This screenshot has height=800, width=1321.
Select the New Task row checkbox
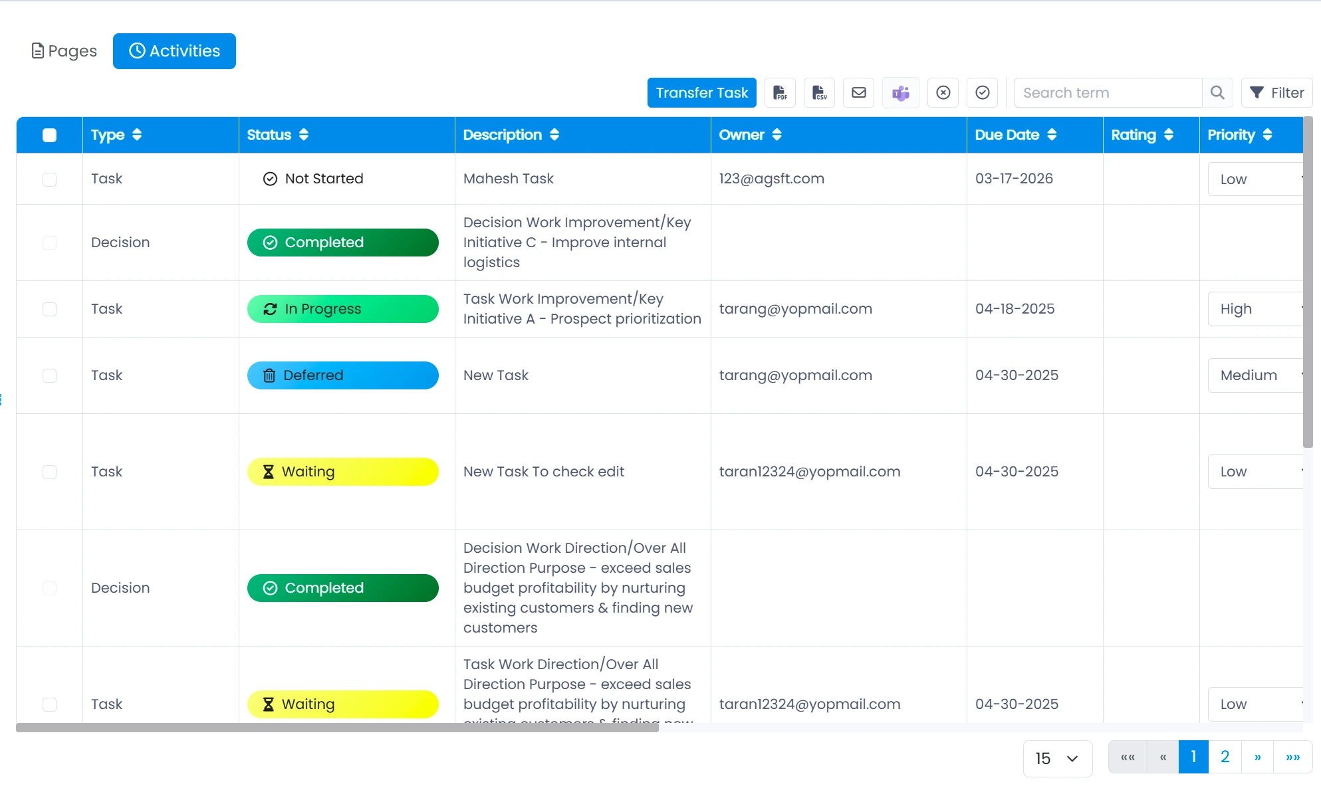49,375
